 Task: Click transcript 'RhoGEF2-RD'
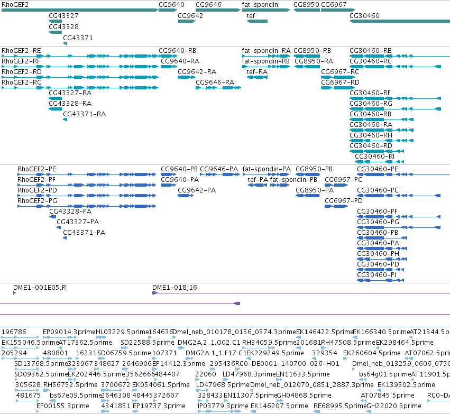(x=22, y=72)
